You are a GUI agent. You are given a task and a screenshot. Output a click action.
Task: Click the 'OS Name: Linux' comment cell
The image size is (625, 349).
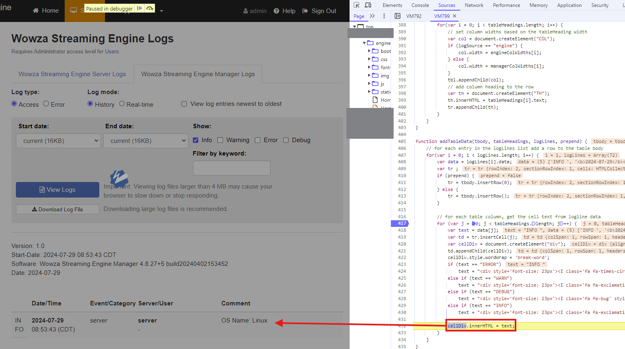click(x=244, y=320)
